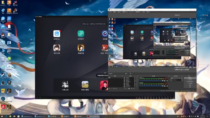The image size is (210, 118).
Task: Toggle visibility eye of top source row
Action: [135, 78]
